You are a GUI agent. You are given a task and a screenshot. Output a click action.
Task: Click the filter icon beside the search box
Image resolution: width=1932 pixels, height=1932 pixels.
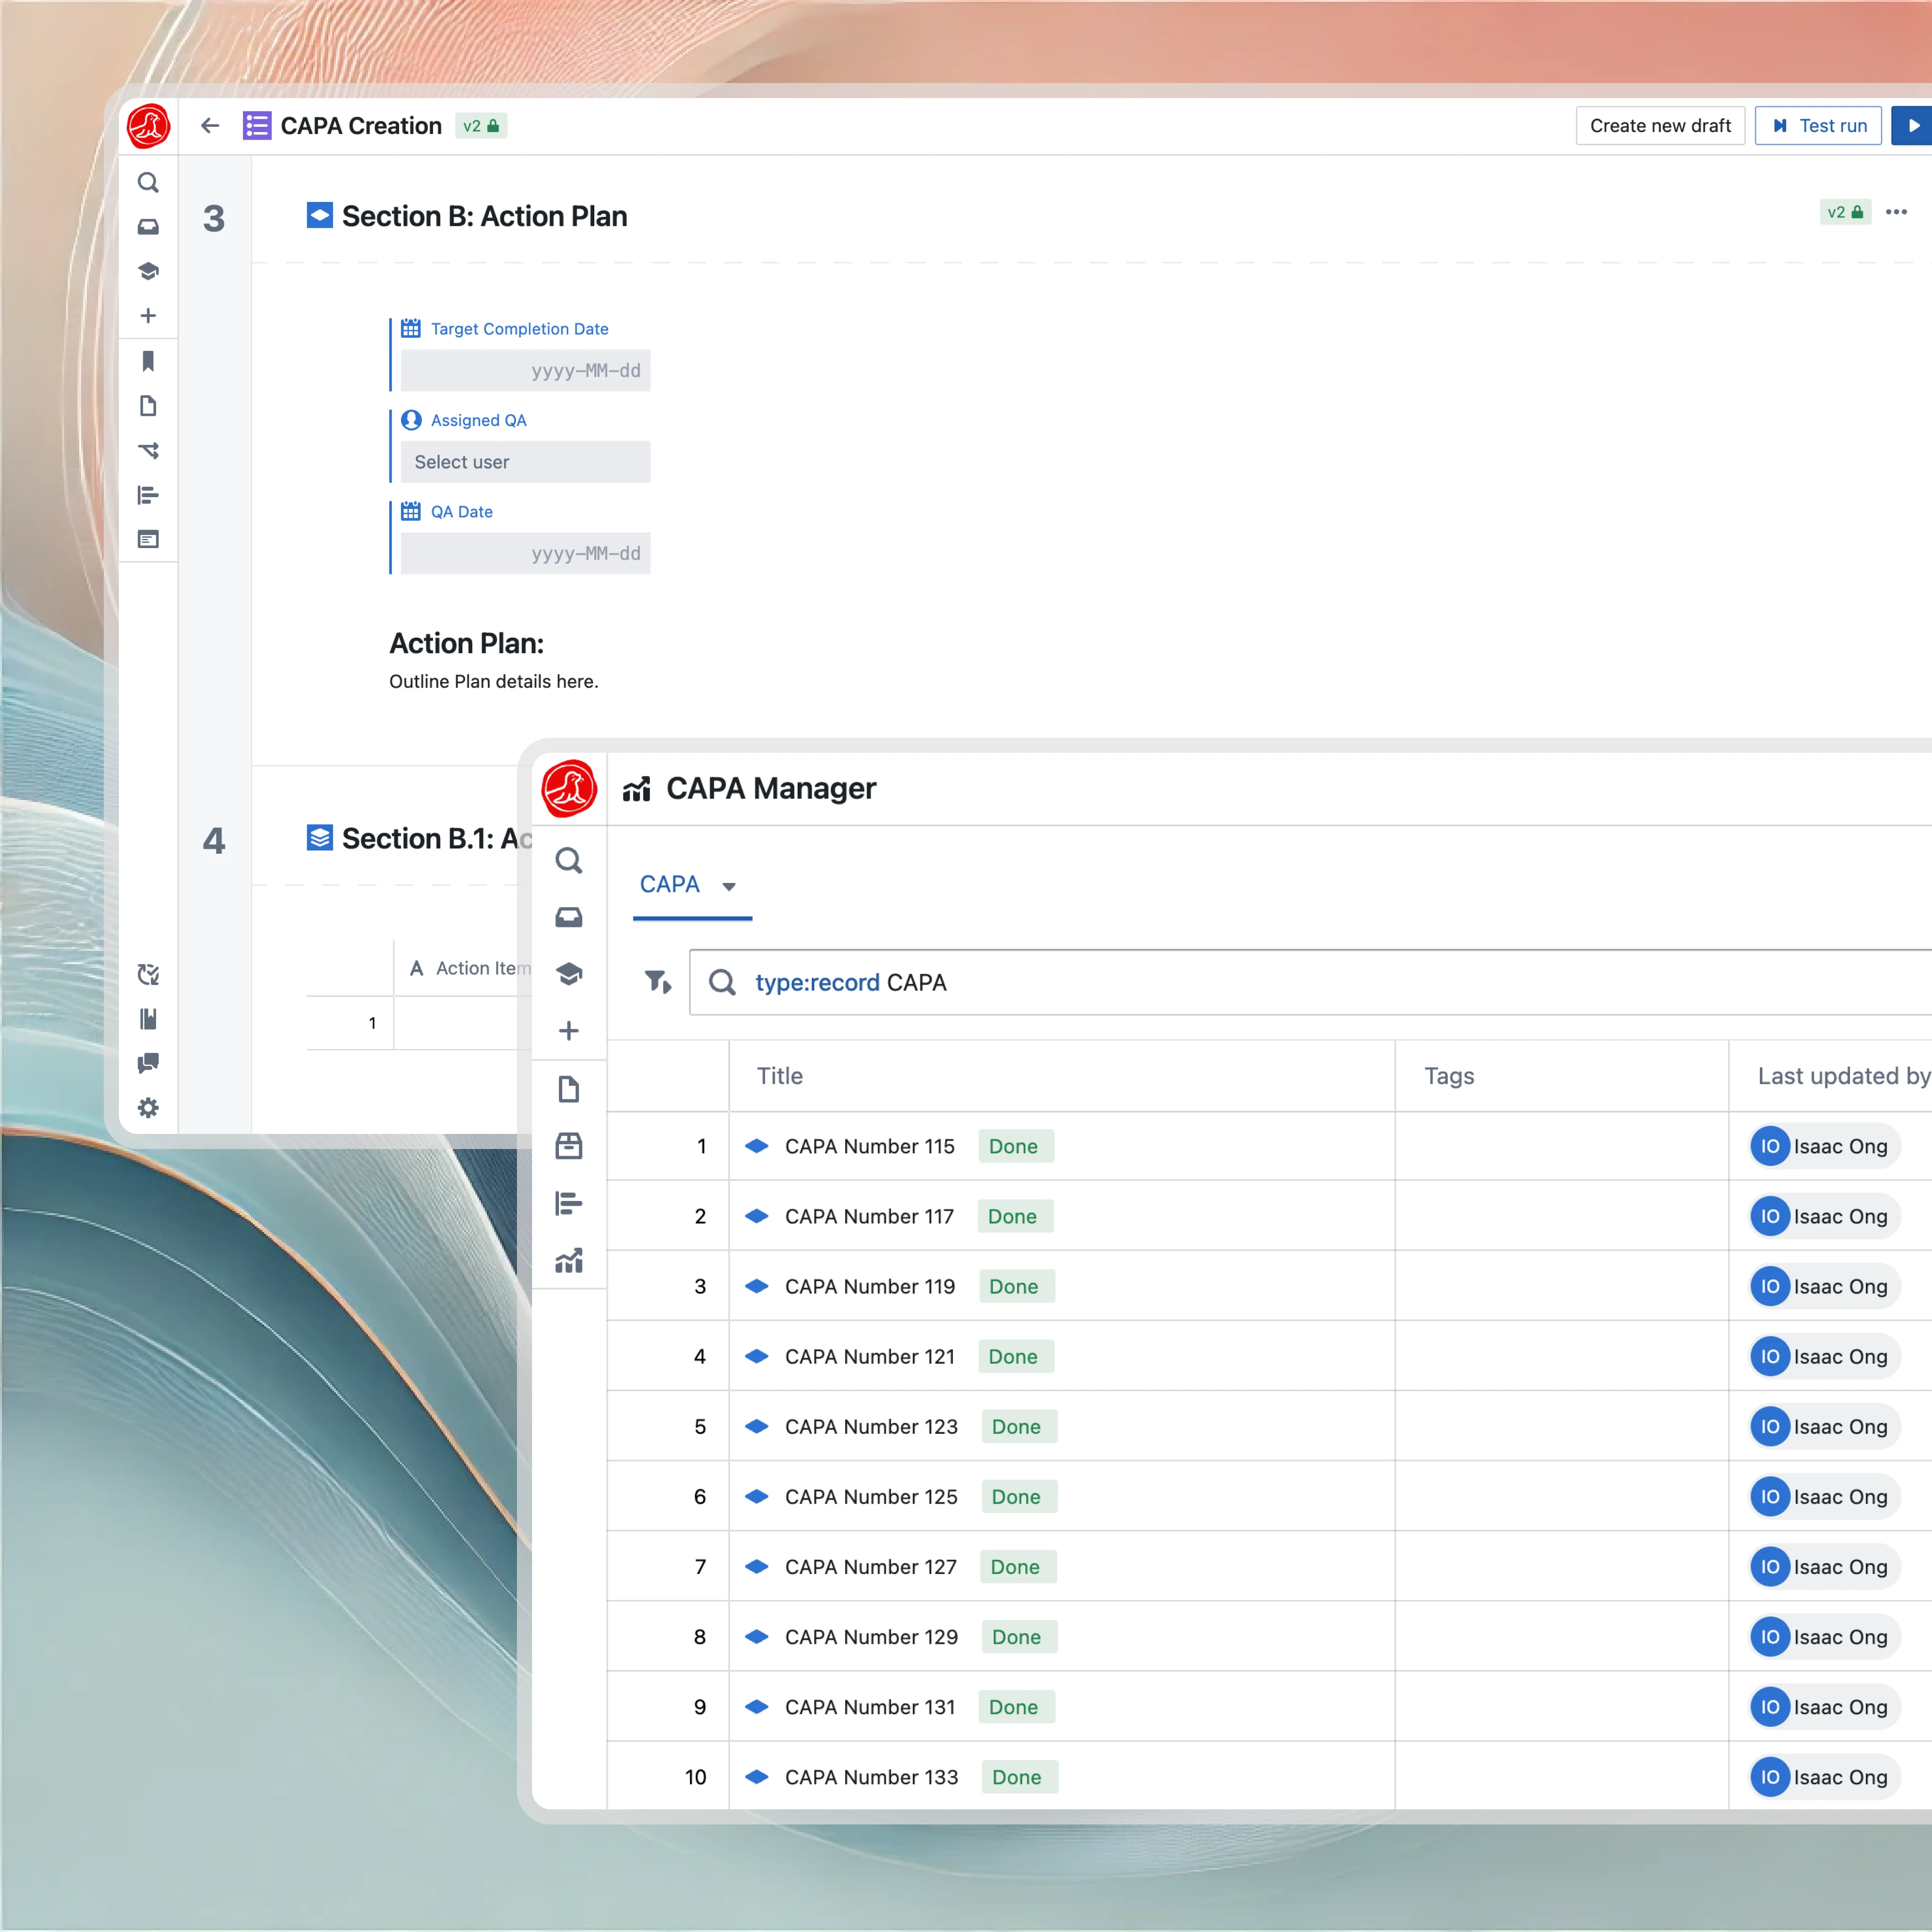[657, 982]
